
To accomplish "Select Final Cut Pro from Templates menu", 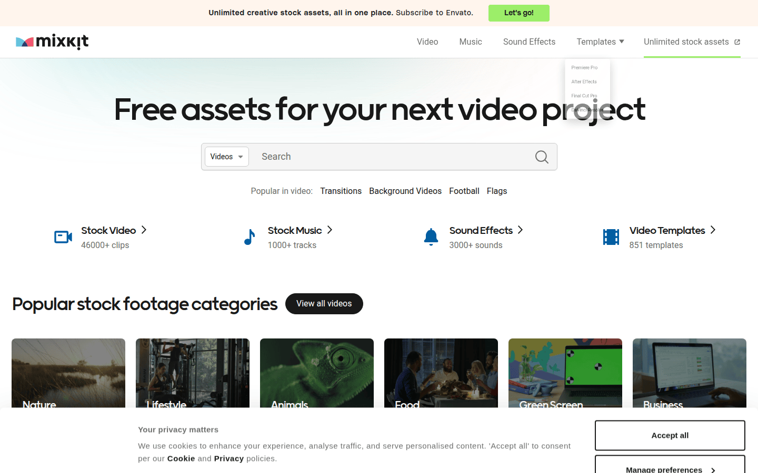I will 584,96.
